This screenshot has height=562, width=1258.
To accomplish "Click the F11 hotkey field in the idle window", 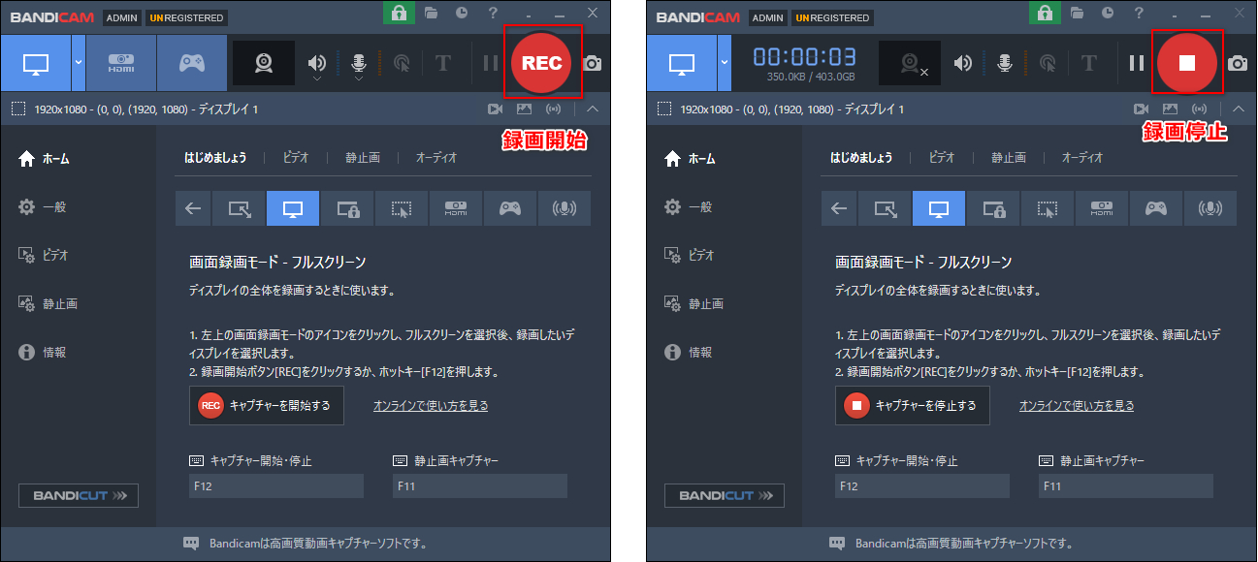I will click(x=480, y=485).
